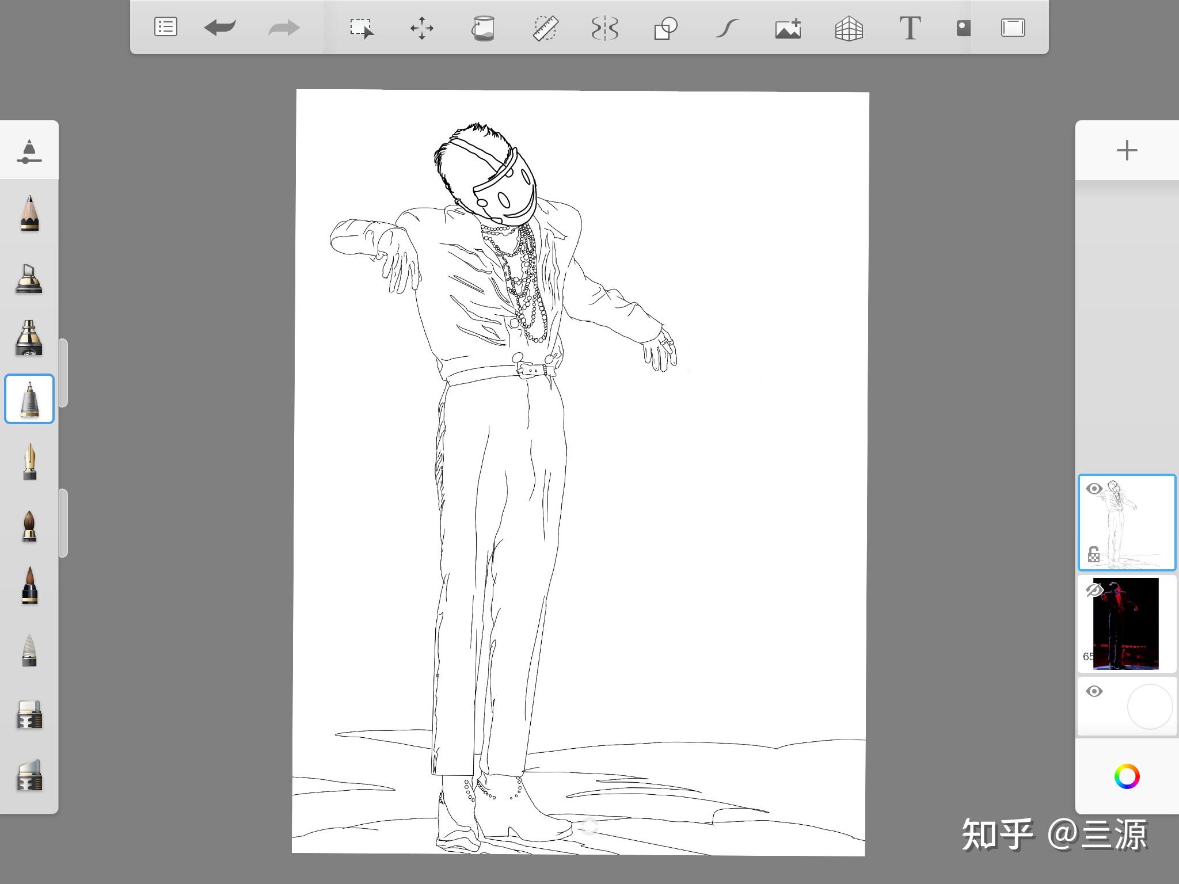Select the black-handled paintbrush
Viewport: 1179px width, 884px height.
pyautogui.click(x=29, y=585)
